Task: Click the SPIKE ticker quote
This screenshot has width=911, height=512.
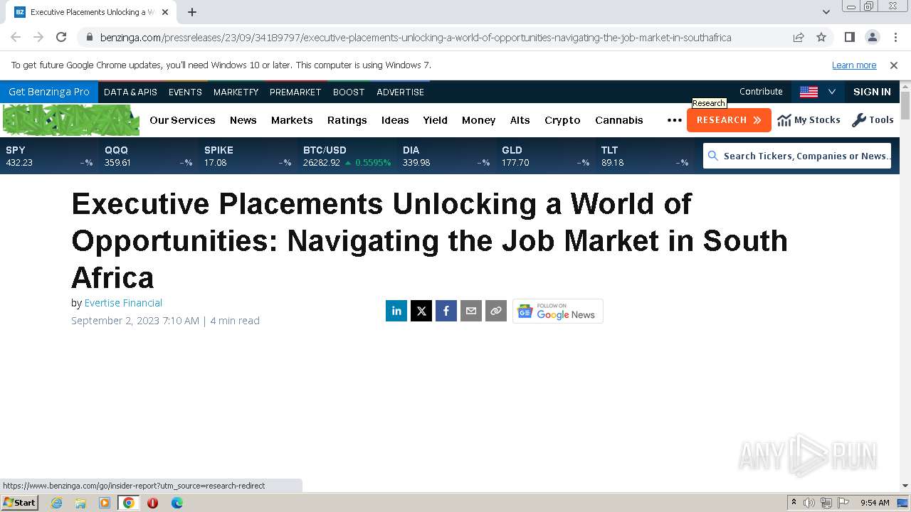Action: 248,156
